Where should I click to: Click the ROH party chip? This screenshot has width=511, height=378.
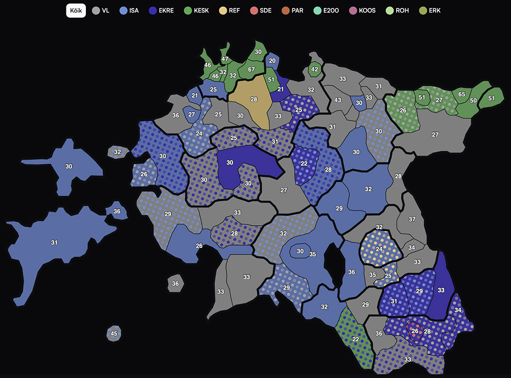(397, 10)
